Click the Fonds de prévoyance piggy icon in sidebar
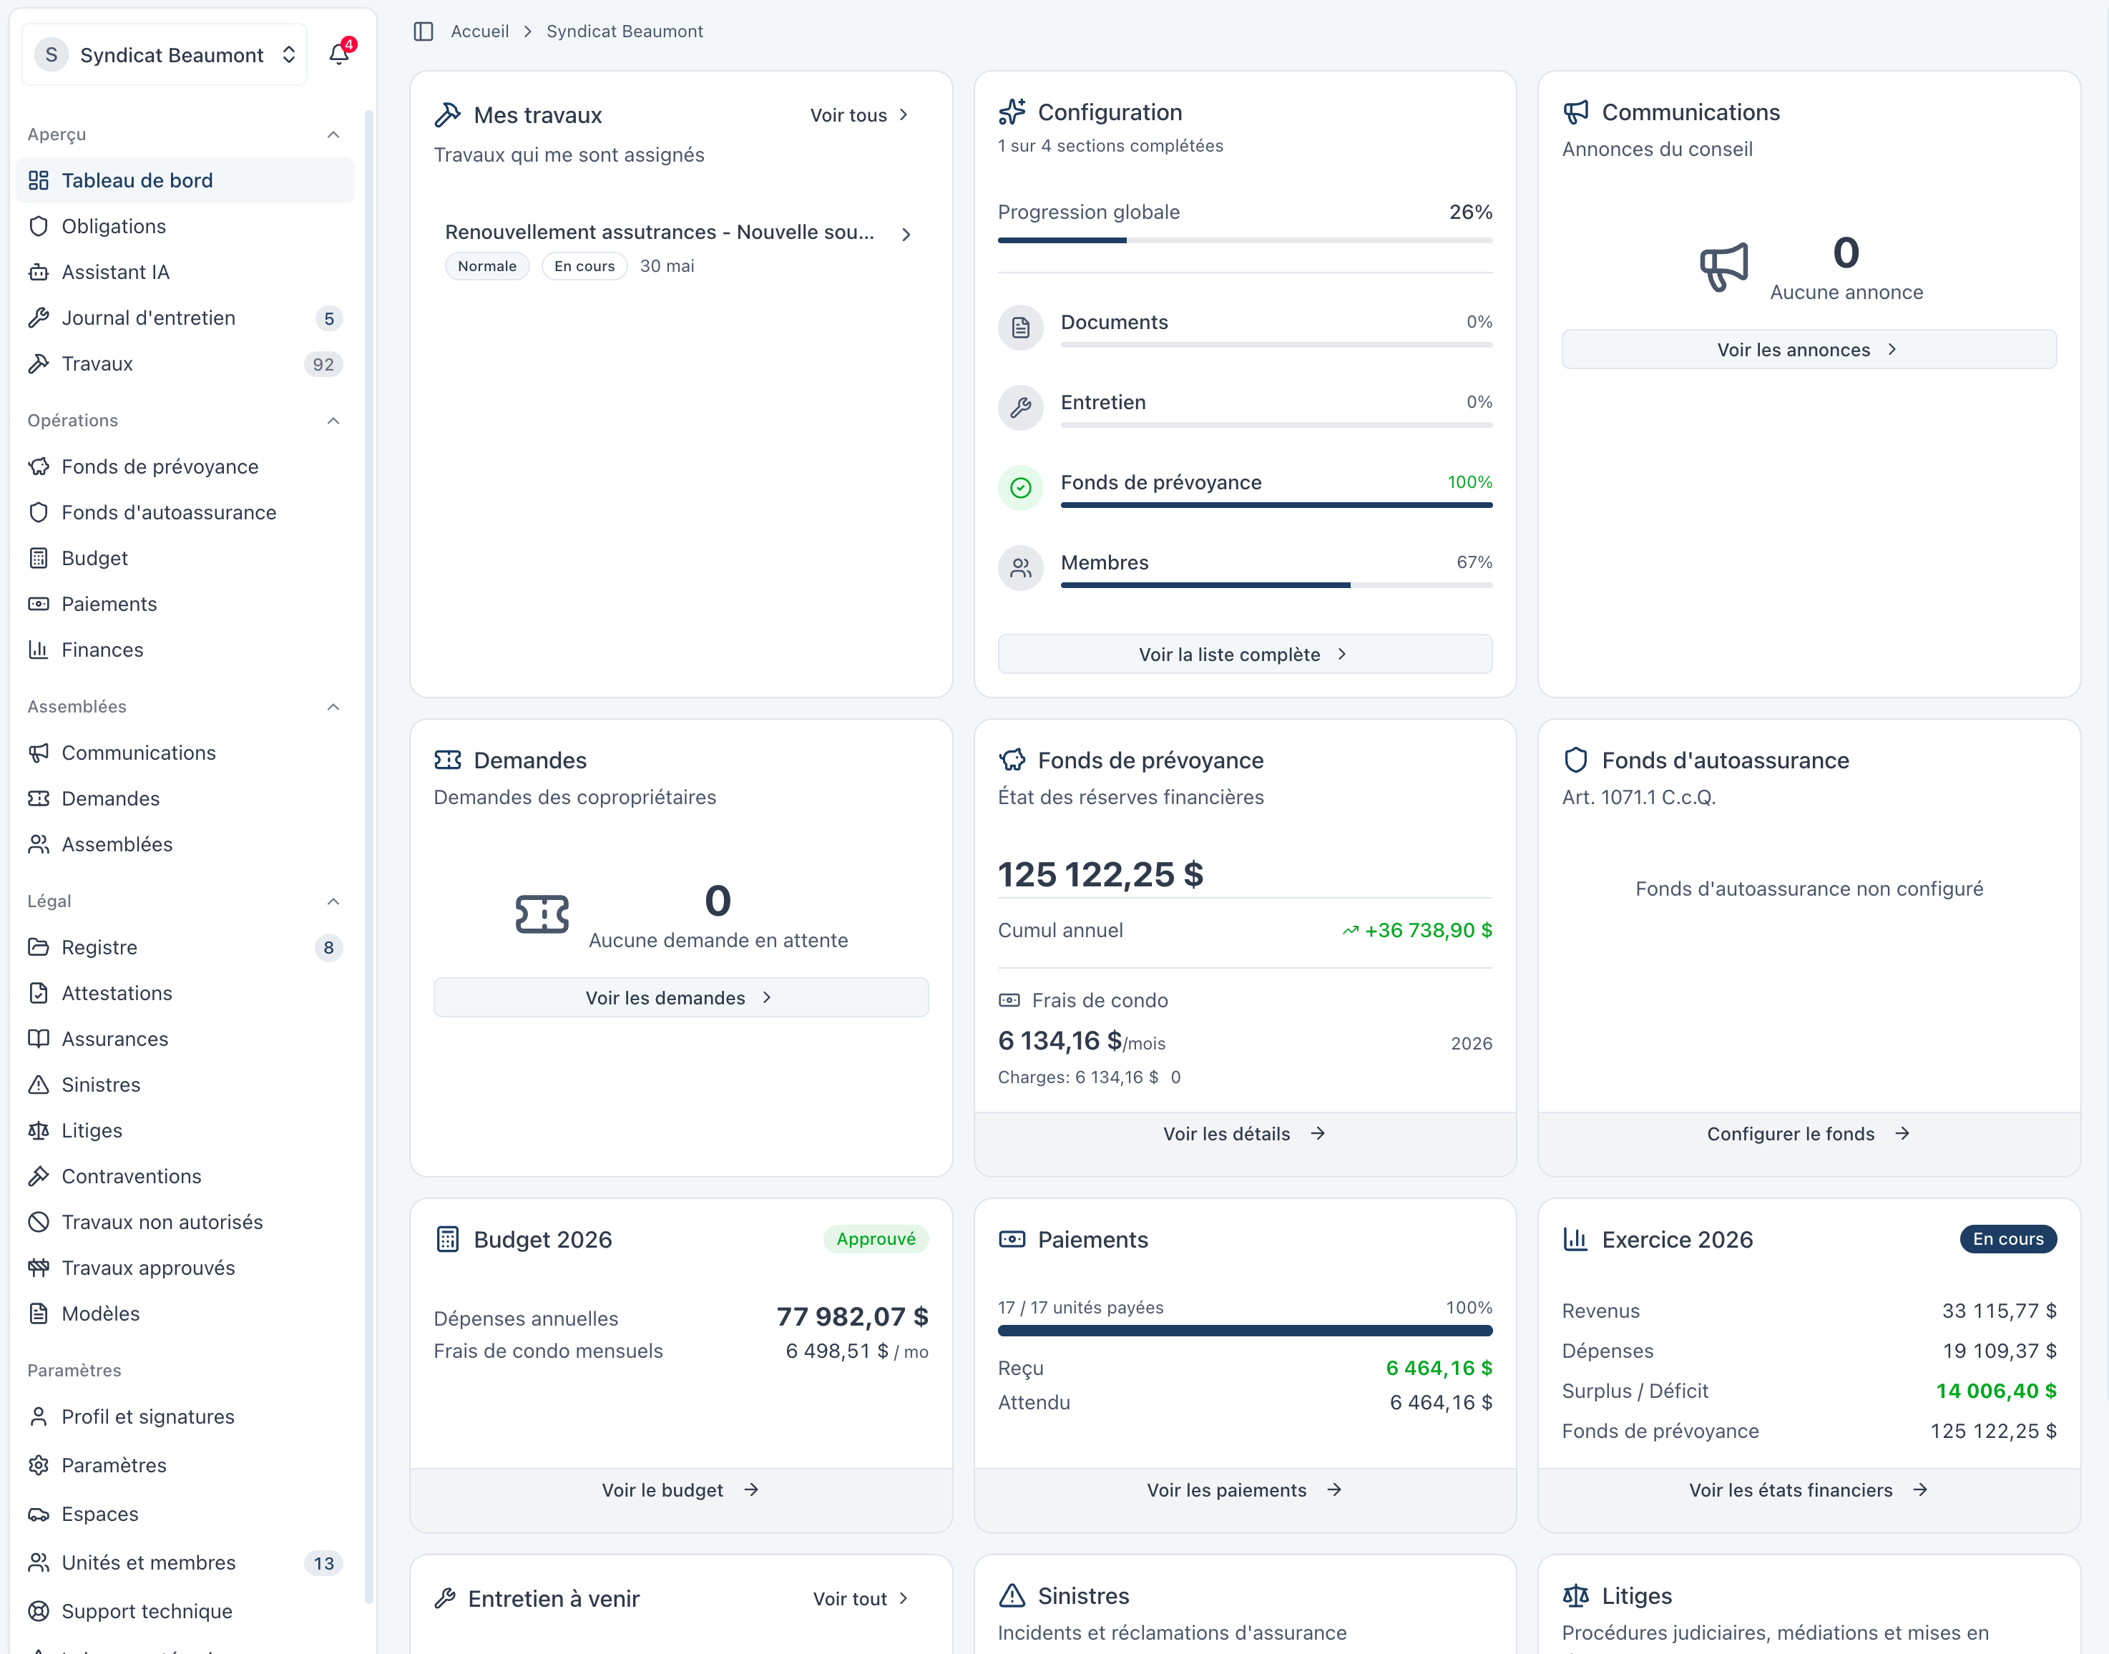Image resolution: width=2109 pixels, height=1654 pixels. coord(39,466)
